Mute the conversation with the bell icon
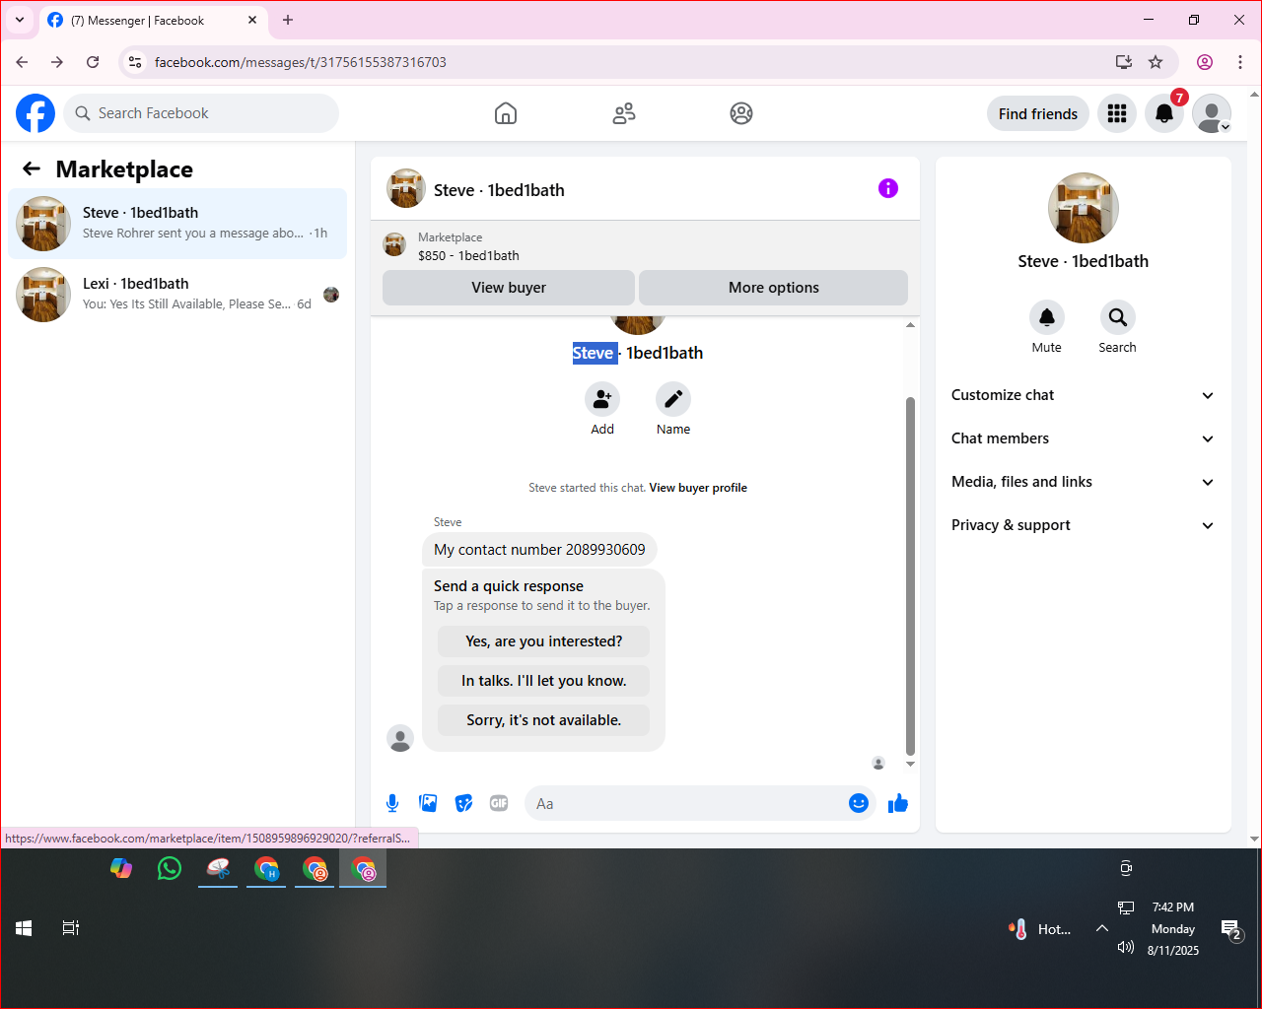 click(x=1047, y=317)
